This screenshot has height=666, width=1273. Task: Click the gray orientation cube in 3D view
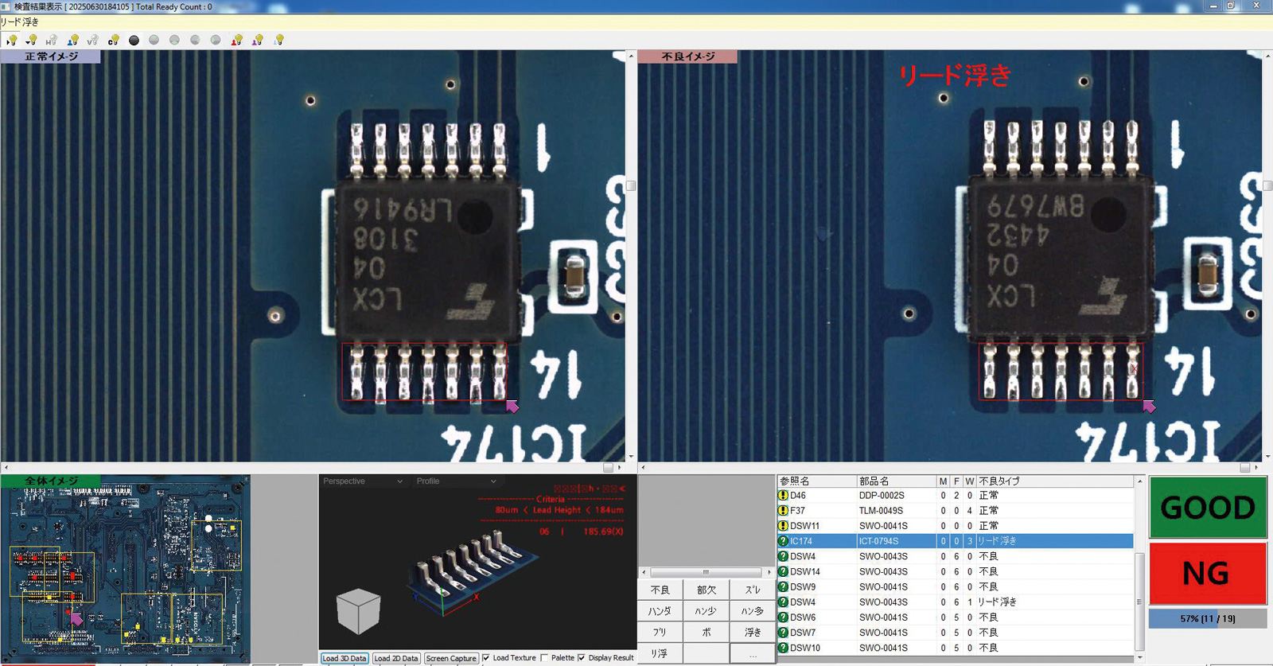pos(358,610)
